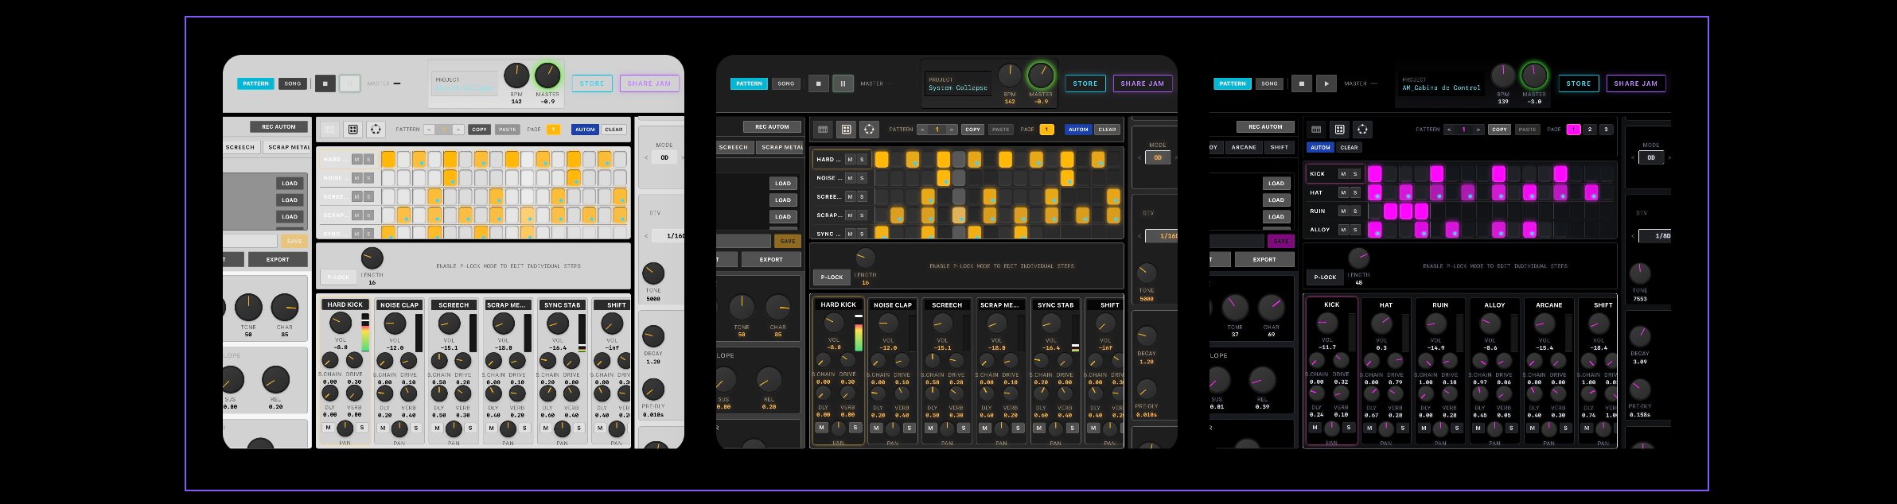Image resolution: width=1897 pixels, height=504 pixels.
Task: Click REC AUTOM in magenta panel
Action: tap(1265, 126)
